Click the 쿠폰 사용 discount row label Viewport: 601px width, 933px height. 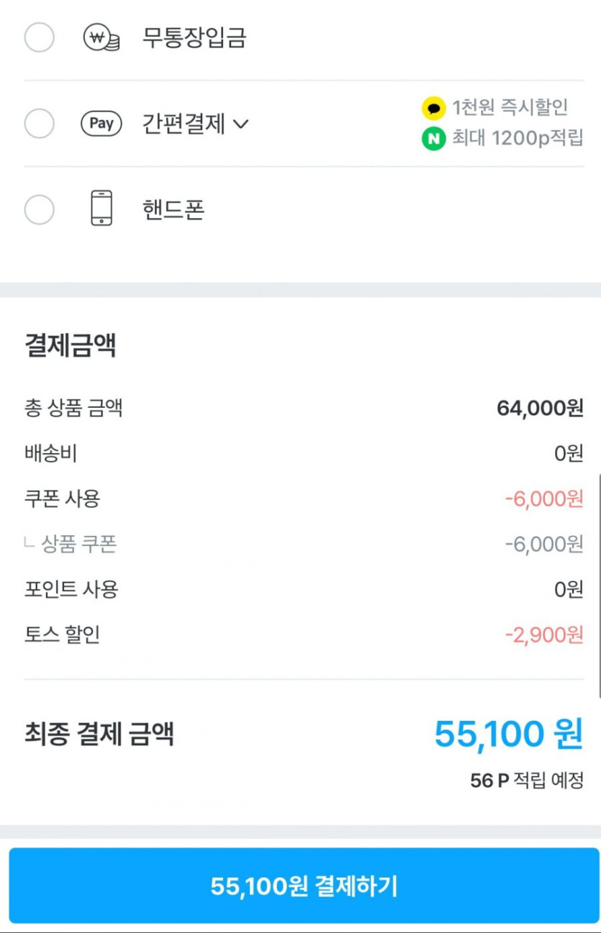[x=62, y=499]
